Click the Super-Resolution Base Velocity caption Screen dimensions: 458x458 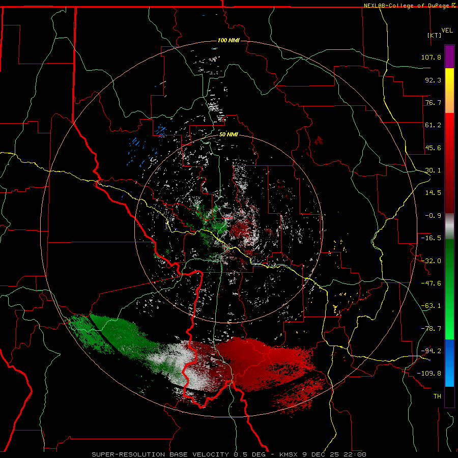229,454
